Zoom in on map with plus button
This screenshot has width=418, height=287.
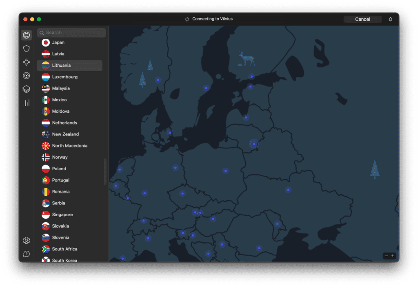pyautogui.click(x=393, y=256)
